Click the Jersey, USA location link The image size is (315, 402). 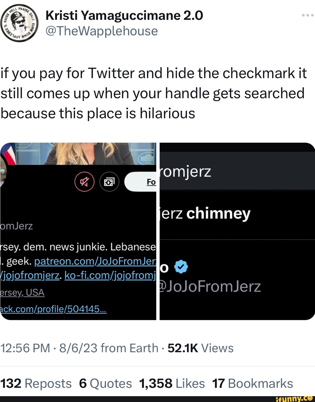tap(22, 292)
